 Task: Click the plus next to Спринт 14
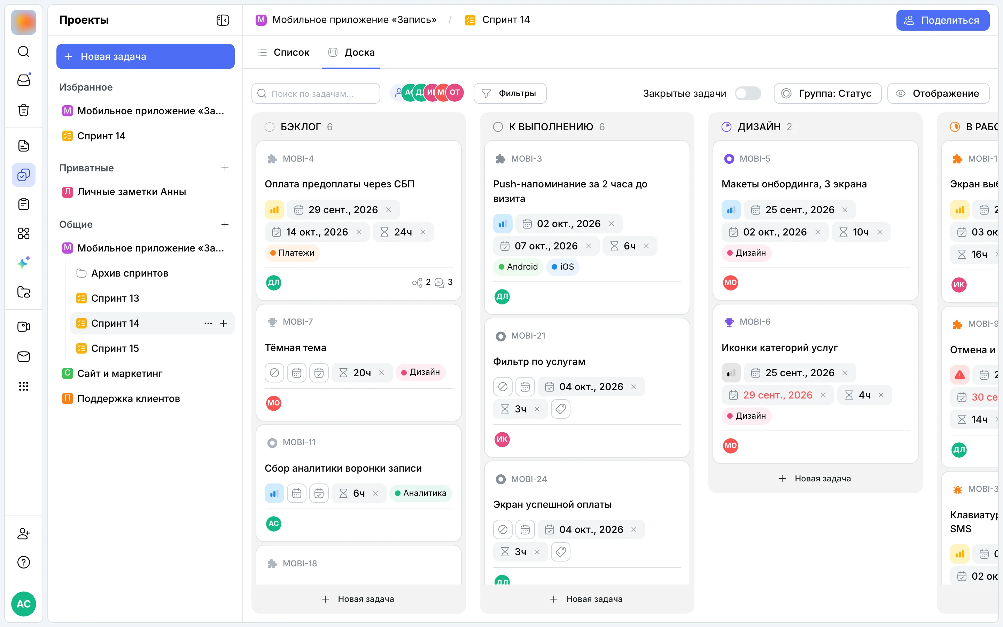[x=223, y=324]
